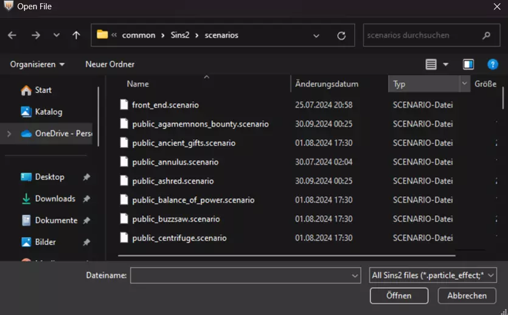Open the recent locations dropdown chevron

(x=57, y=35)
